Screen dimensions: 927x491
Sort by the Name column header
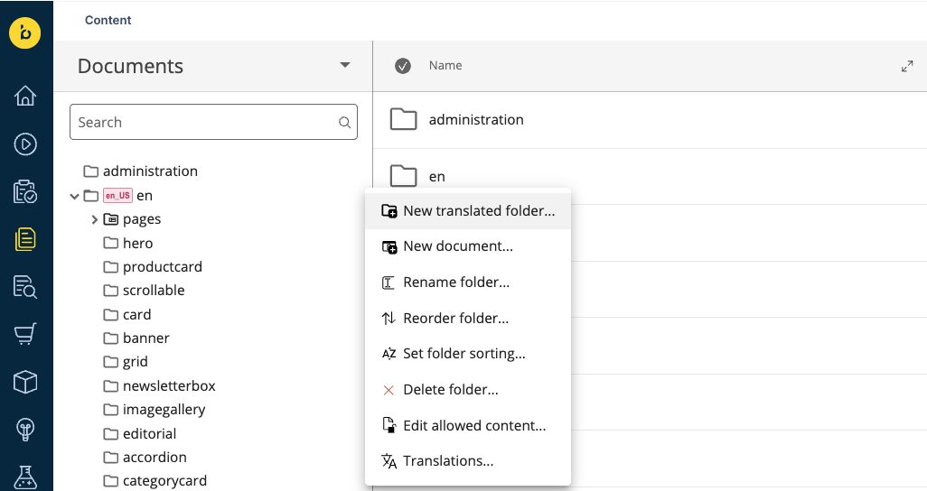coord(445,66)
